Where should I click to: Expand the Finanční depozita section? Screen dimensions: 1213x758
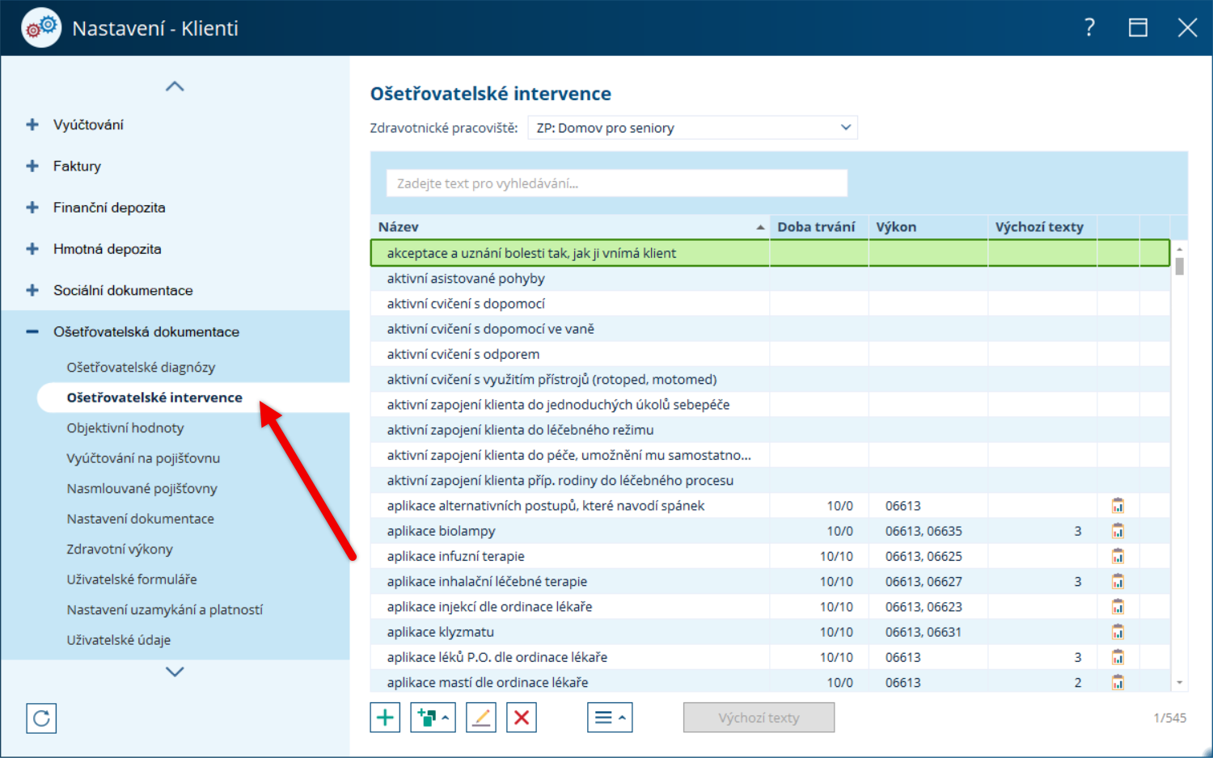click(32, 208)
